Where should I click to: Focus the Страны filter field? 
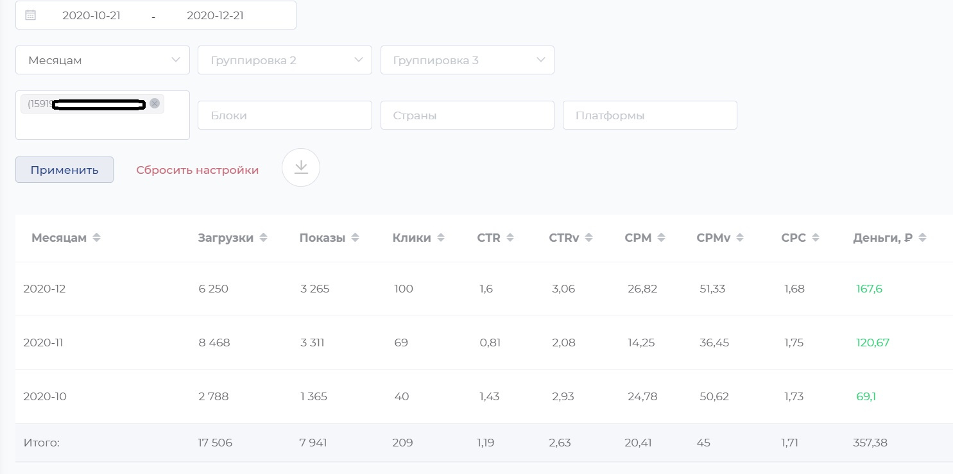click(x=467, y=115)
